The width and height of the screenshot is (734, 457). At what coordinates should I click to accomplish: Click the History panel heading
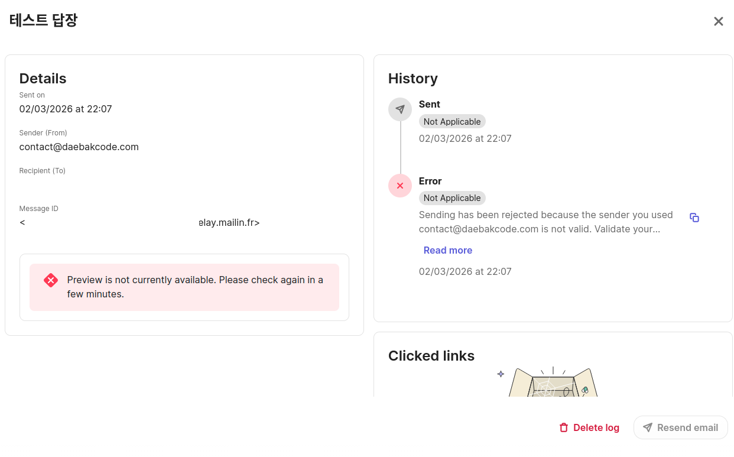coord(413,79)
